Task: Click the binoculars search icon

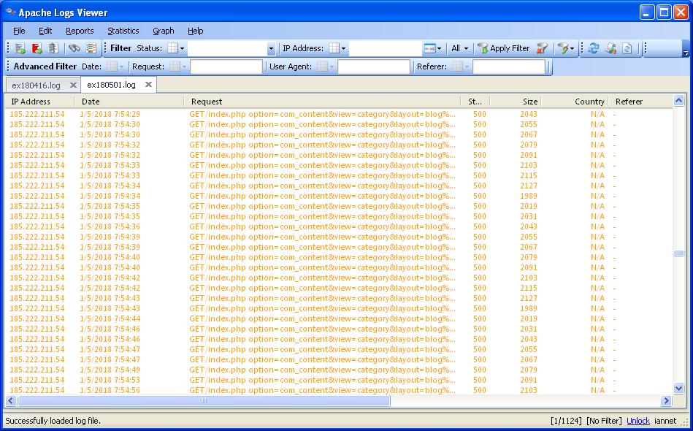Action: pos(74,48)
